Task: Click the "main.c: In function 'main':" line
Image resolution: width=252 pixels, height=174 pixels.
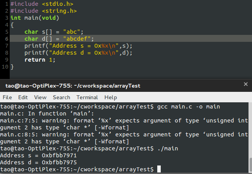Action: click(47, 114)
